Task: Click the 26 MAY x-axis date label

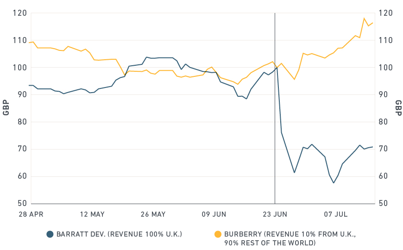Action: pyautogui.click(x=152, y=214)
